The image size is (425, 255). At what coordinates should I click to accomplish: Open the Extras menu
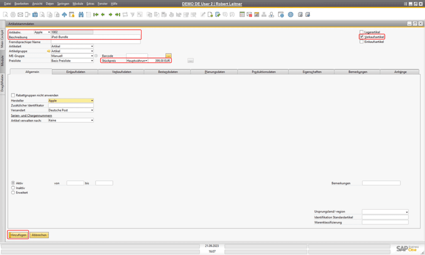pos(90,4)
